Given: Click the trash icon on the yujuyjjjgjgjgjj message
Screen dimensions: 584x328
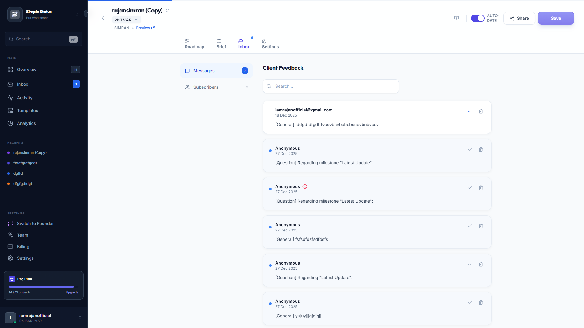Looking at the screenshot, I should tap(481, 302).
